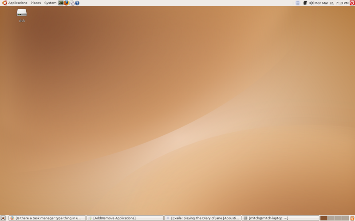Image resolution: width=355 pixels, height=221 pixels.
Task: Open the Applications menu
Action: pyautogui.click(x=18, y=3)
